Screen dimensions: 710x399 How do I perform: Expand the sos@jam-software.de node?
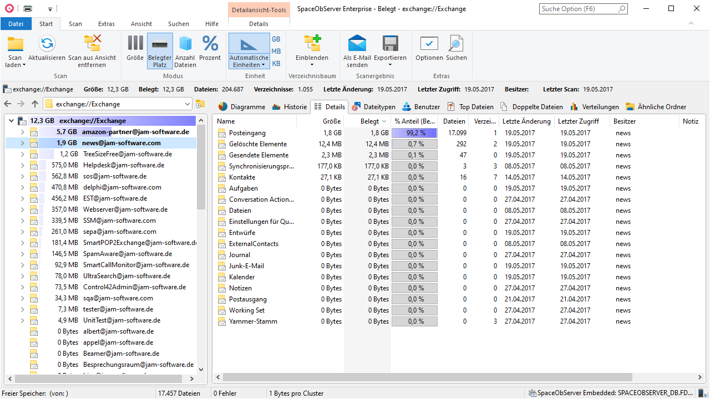coord(22,176)
